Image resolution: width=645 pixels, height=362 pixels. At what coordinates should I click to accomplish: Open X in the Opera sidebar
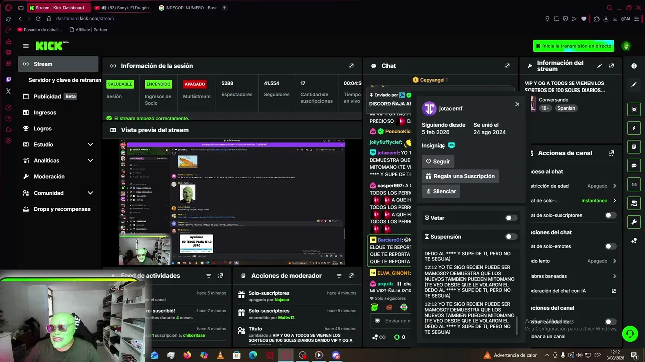point(8,91)
